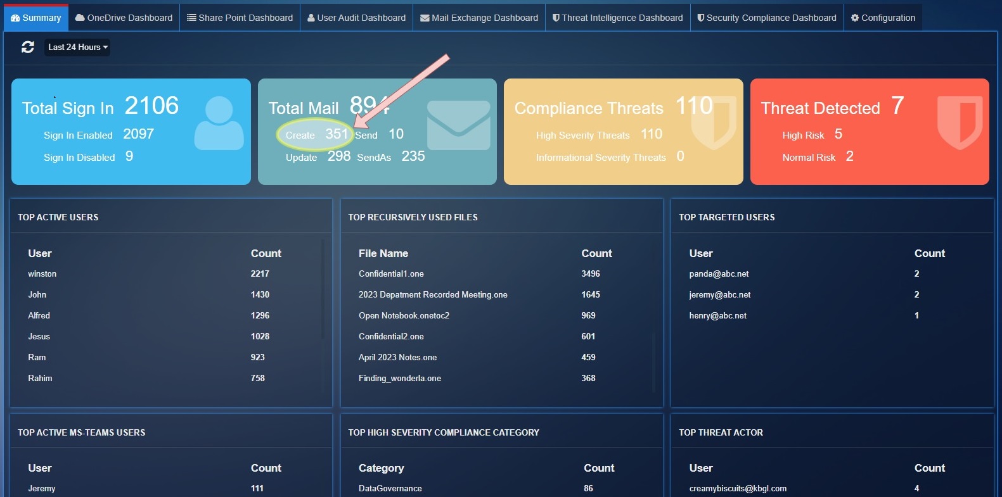Image resolution: width=1002 pixels, height=497 pixels.
Task: Click the Top Active Users panel heading
Action: coord(58,217)
